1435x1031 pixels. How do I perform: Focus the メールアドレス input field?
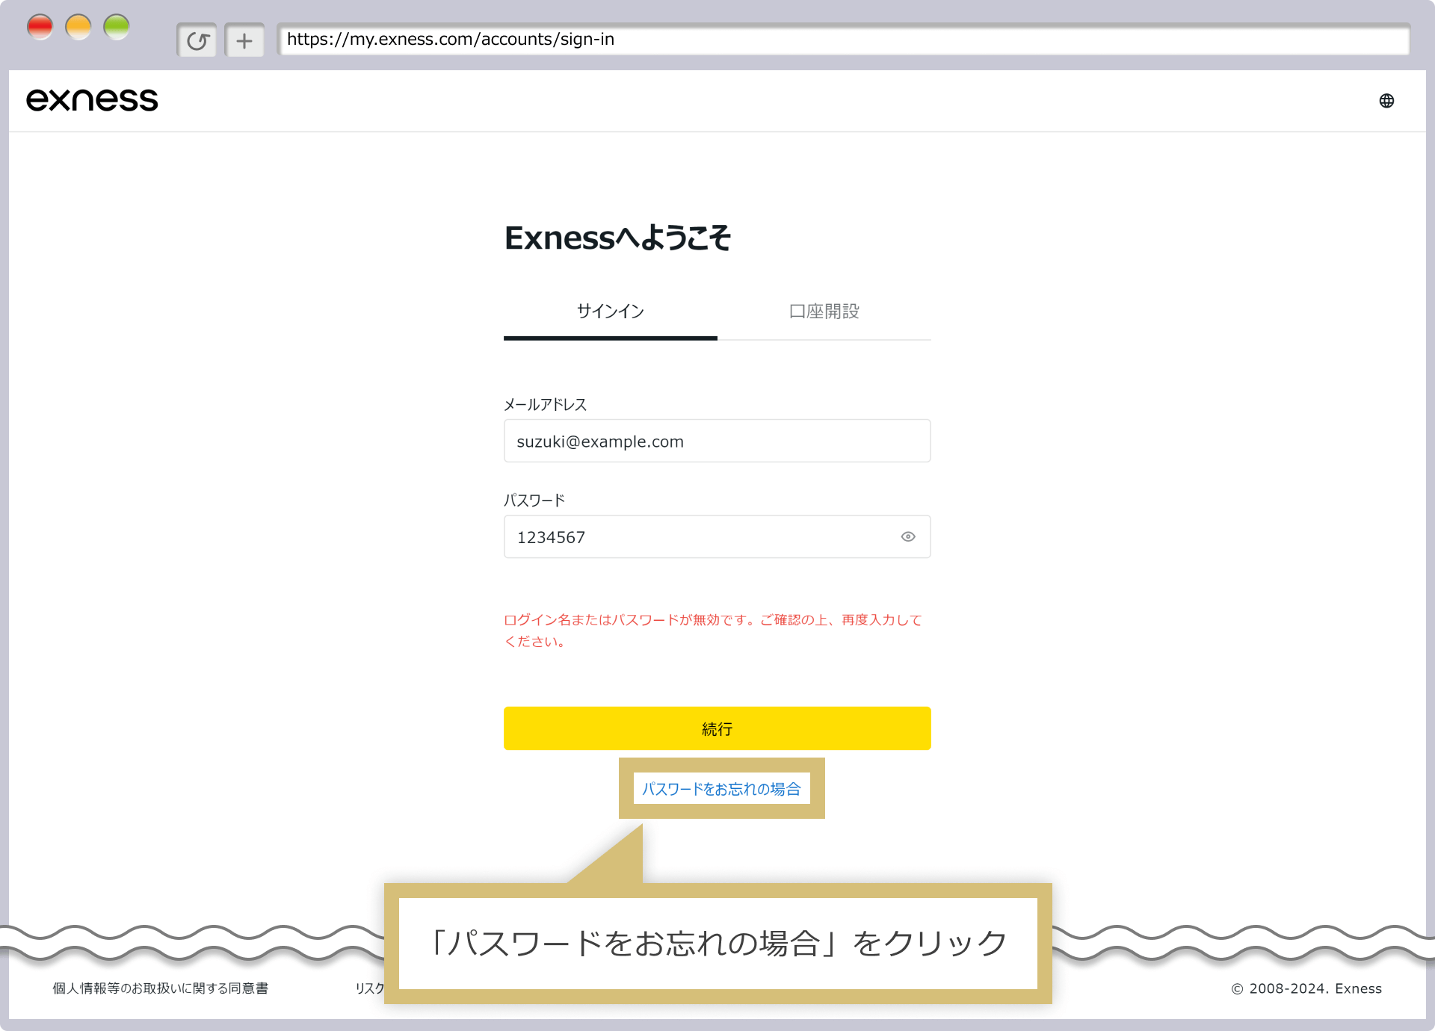(x=717, y=441)
